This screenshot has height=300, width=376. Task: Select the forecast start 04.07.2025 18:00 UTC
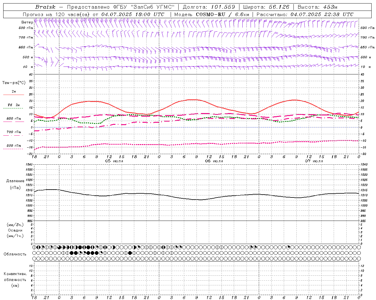point(133,14)
